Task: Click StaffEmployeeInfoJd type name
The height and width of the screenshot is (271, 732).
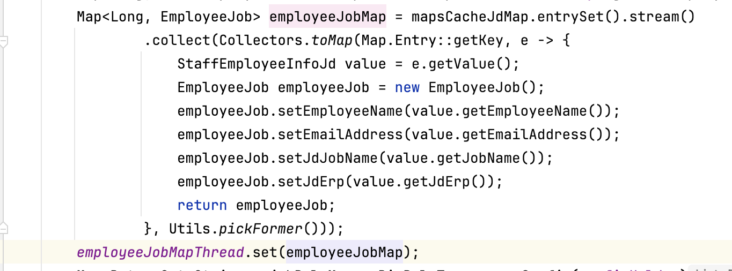Action: (257, 64)
